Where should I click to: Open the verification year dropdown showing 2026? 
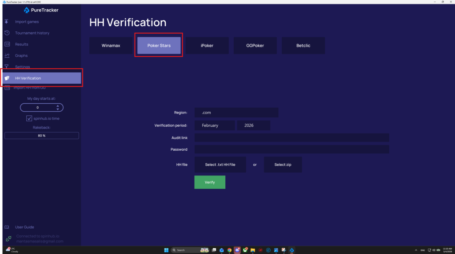(253, 125)
